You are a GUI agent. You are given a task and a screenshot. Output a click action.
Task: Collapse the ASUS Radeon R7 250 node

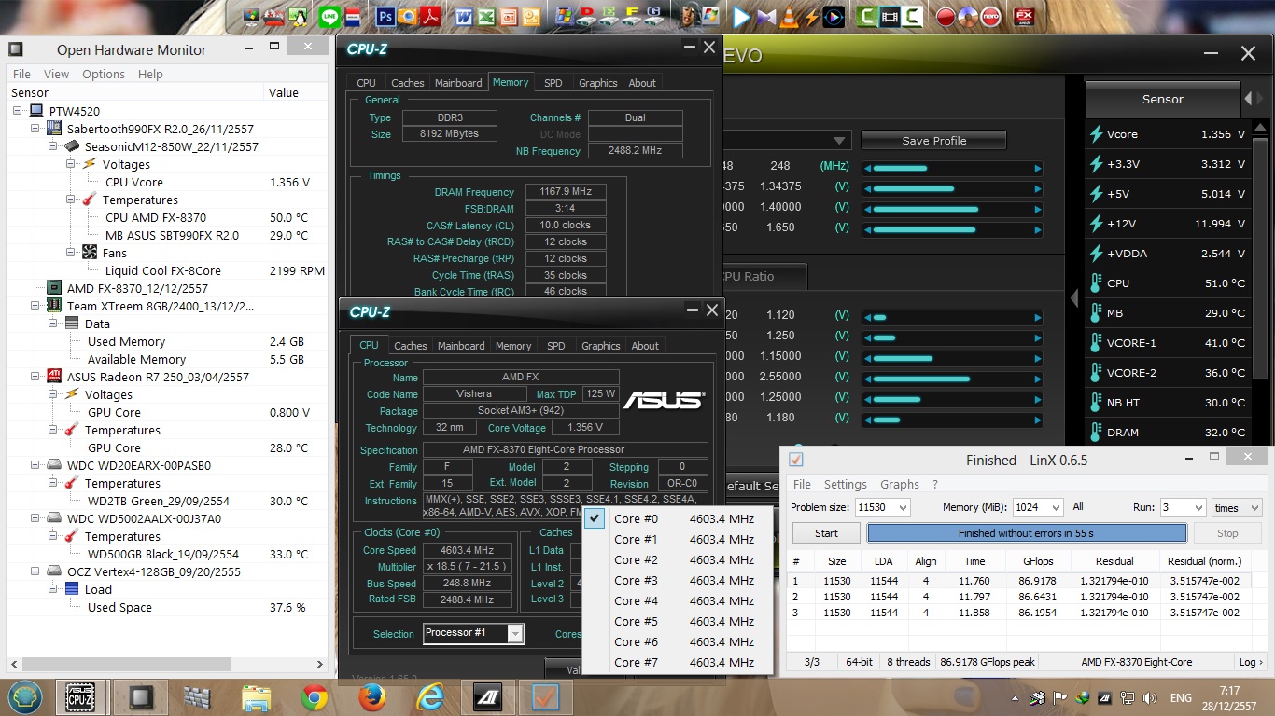36,377
